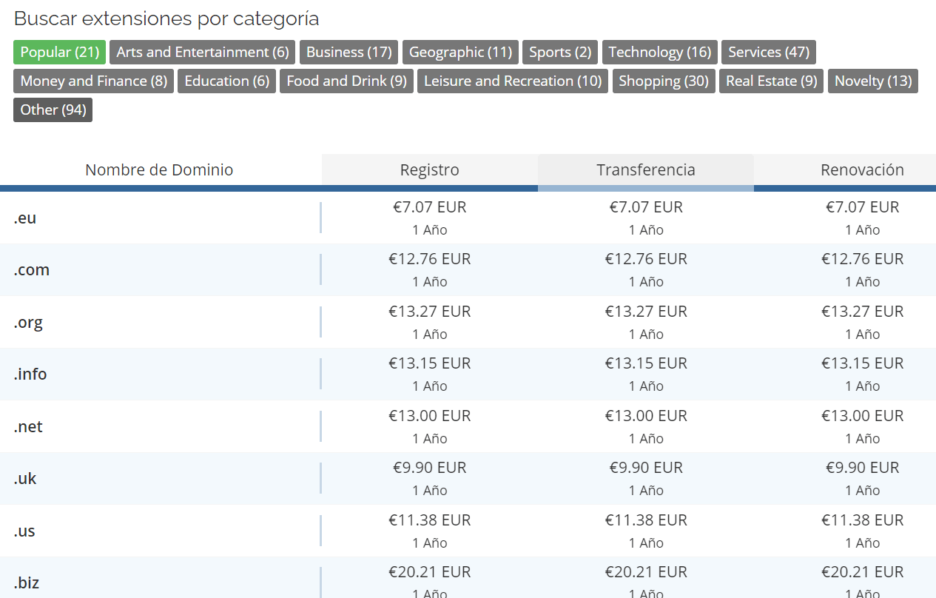Click the .biz transfer price

point(646,572)
